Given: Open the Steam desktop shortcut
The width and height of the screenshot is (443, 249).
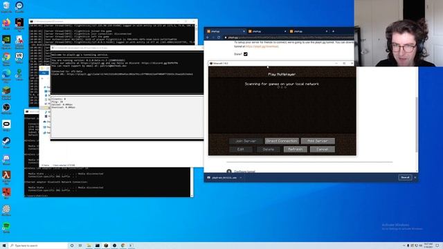Looking at the screenshot, I should coord(6,142).
